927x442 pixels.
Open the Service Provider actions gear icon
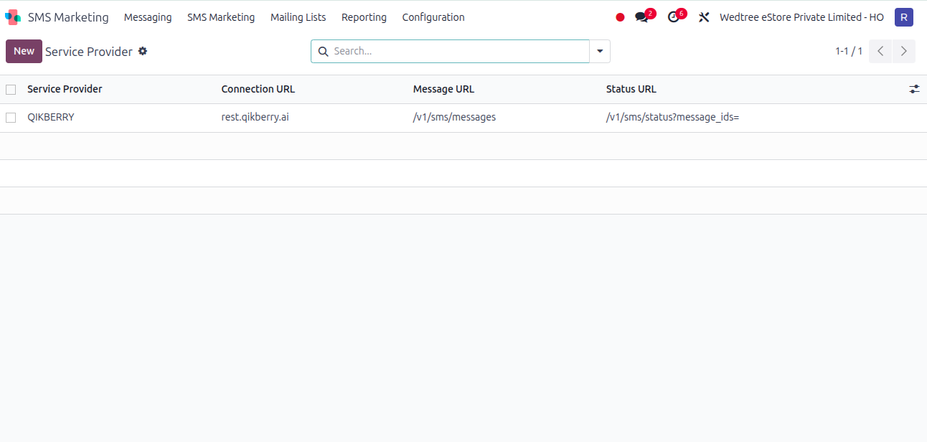click(x=142, y=51)
